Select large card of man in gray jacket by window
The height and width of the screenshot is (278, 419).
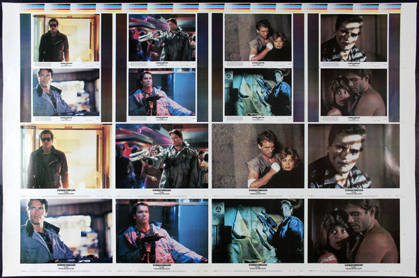point(66,231)
